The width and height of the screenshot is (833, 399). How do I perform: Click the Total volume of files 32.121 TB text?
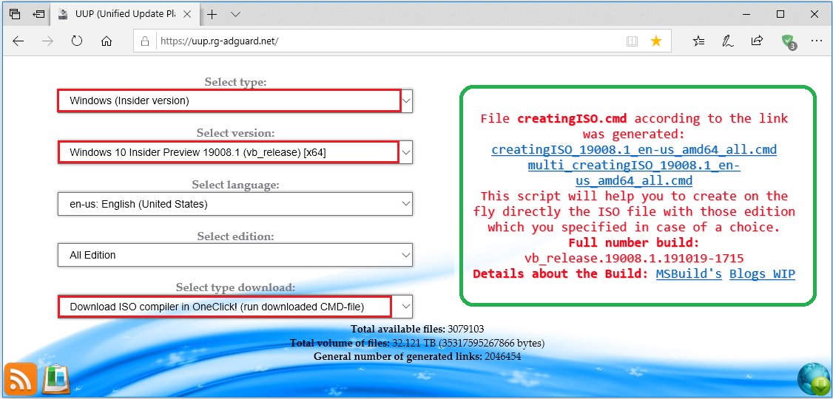[417, 343]
